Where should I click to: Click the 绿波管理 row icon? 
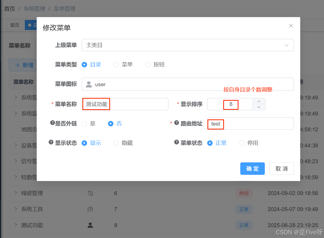(x=90, y=193)
